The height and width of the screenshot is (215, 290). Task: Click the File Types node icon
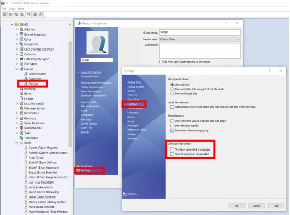21,64
